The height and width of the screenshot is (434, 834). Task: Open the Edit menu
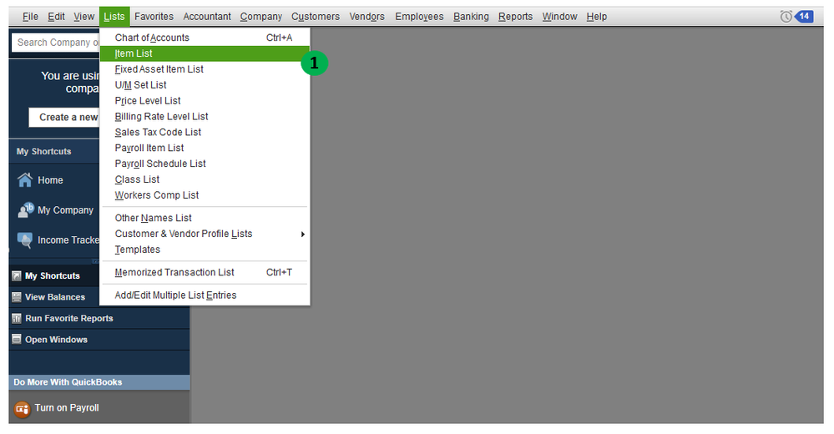pos(57,17)
